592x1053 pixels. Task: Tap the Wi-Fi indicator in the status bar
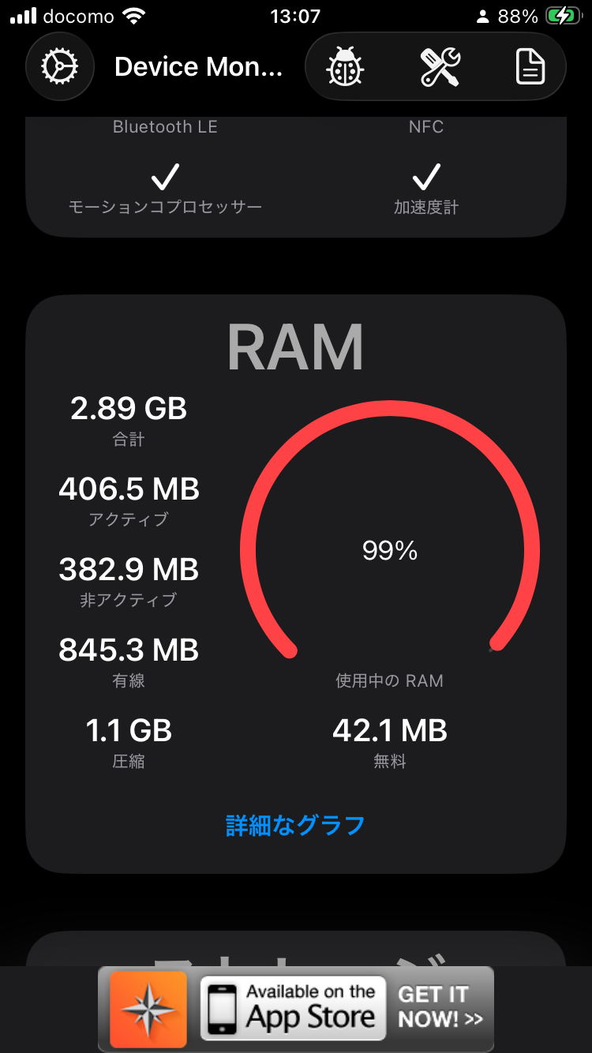pos(134,16)
